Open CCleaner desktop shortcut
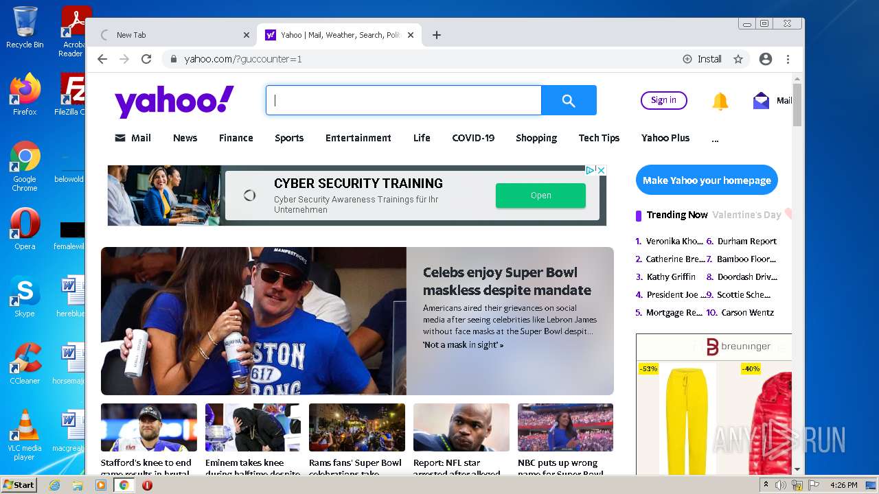 coord(25,364)
